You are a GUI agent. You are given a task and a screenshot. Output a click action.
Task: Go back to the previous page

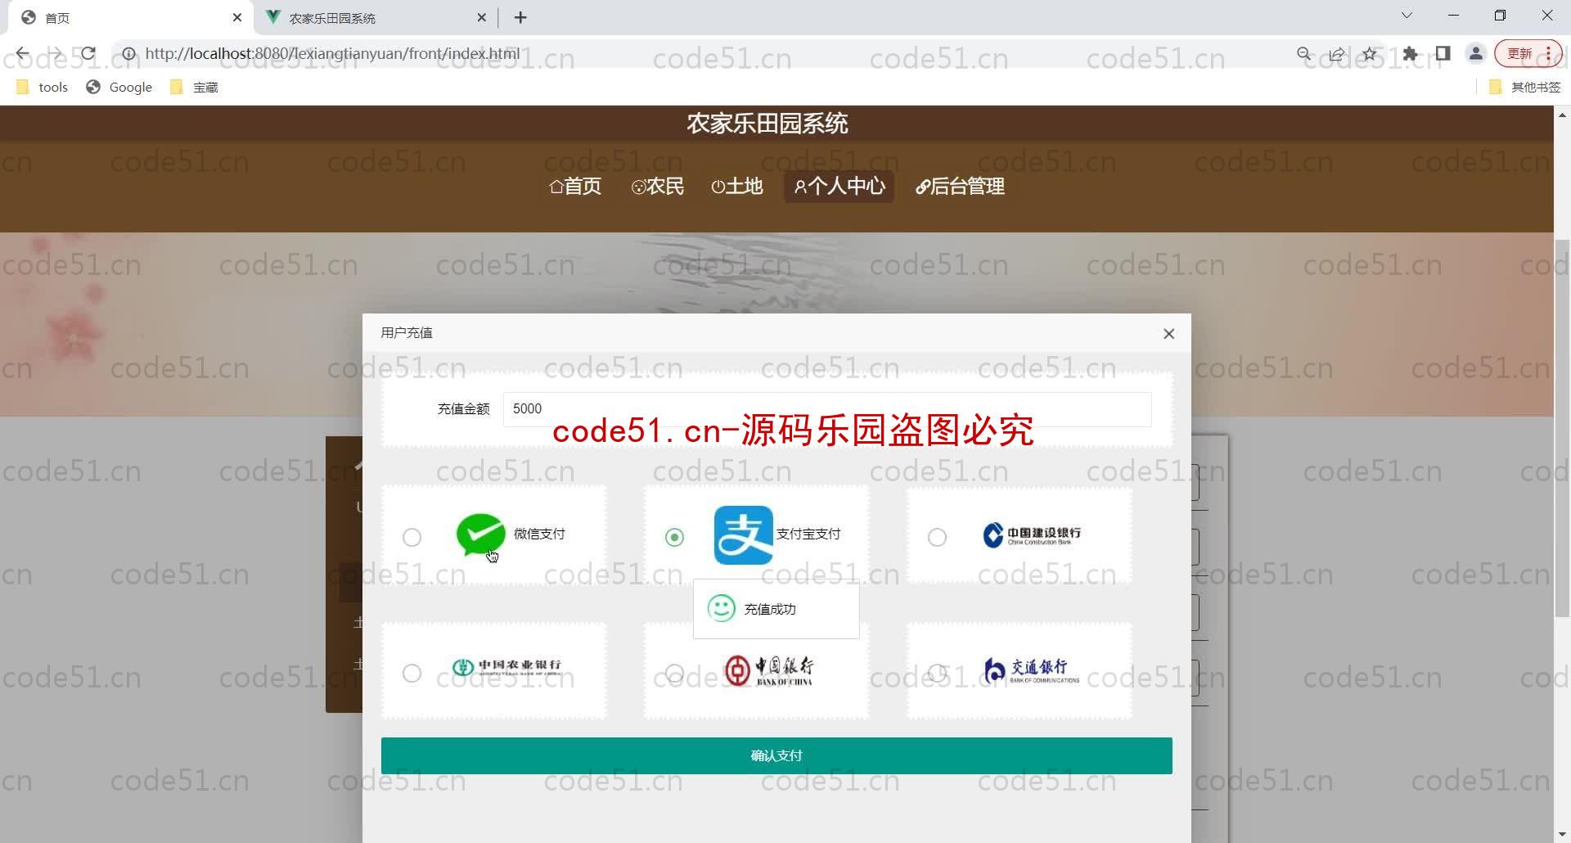22,54
